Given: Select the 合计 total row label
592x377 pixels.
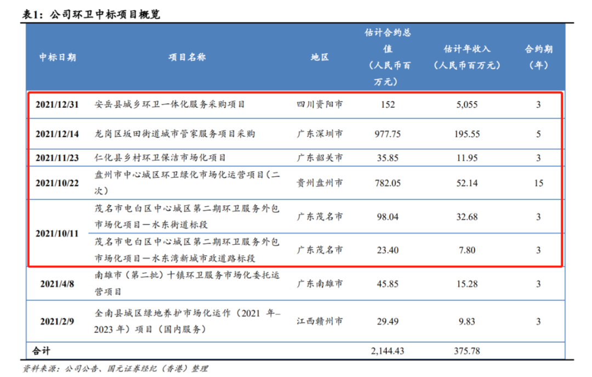Looking at the screenshot, I should [x=41, y=351].
